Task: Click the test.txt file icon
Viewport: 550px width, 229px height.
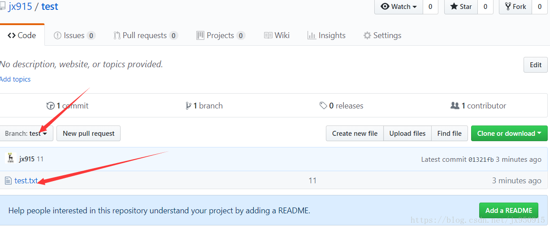Action: click(8, 181)
